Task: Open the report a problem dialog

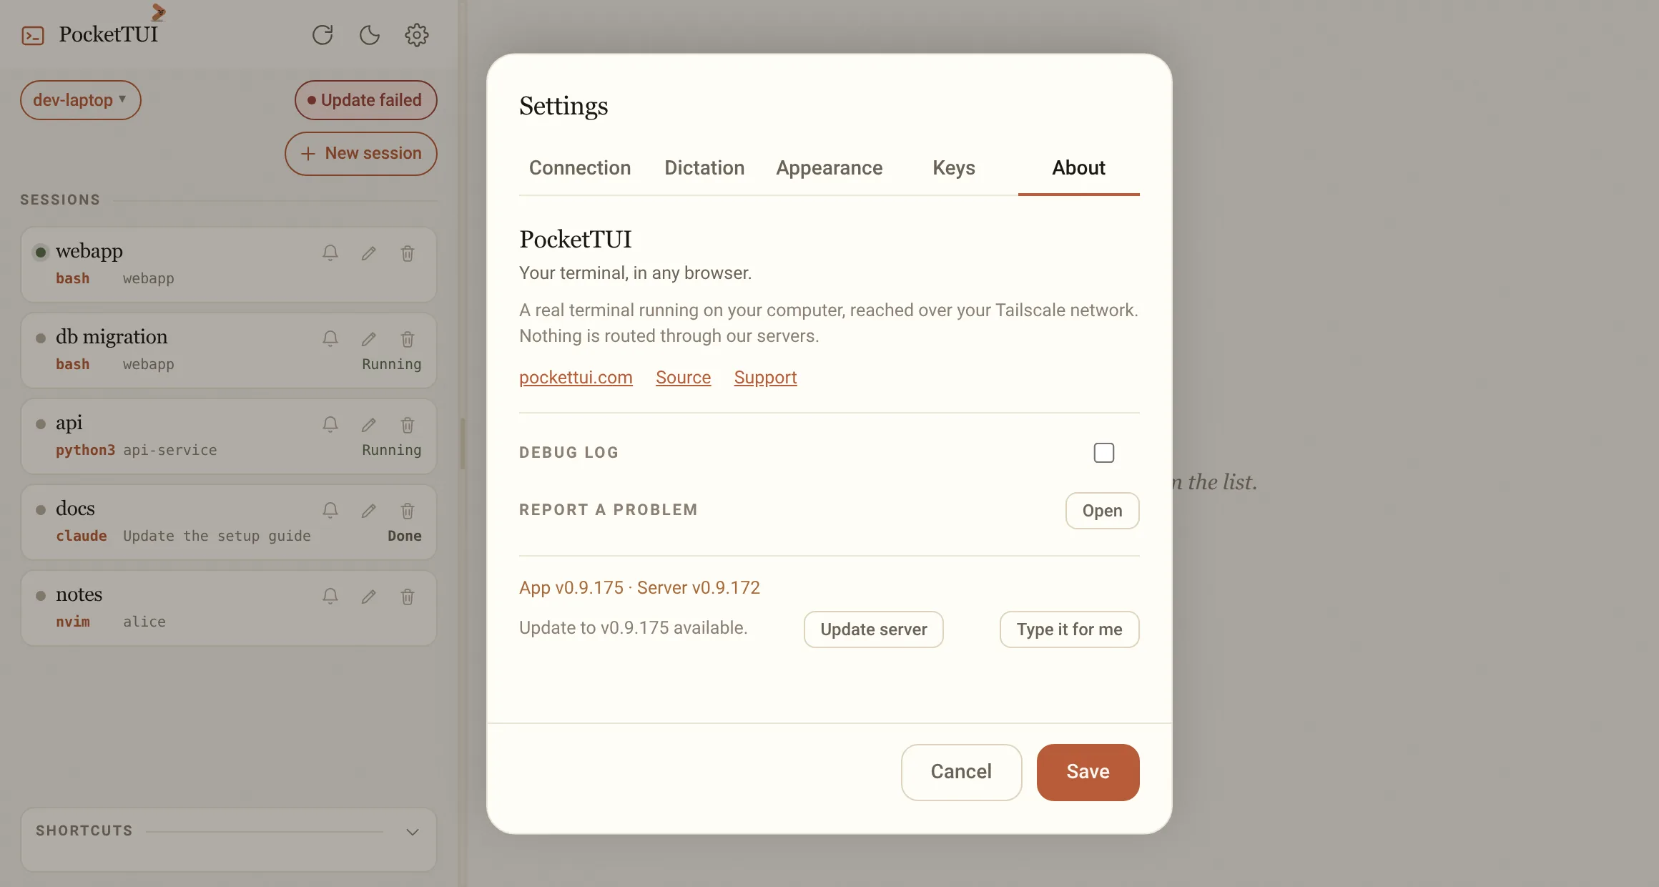Action: coord(1102,511)
